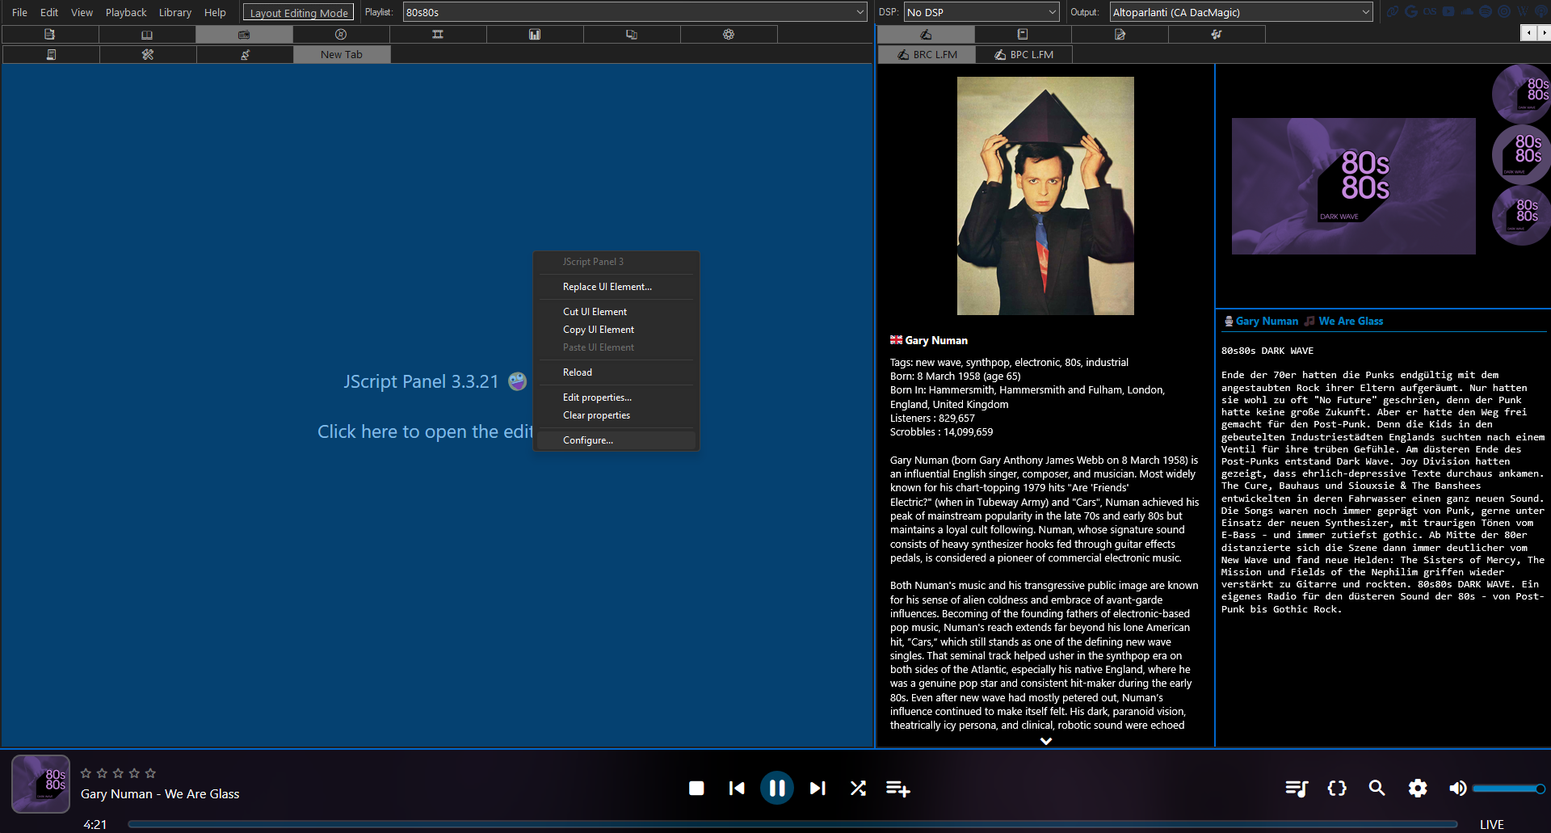
Task: Open the File menu
Action: point(19,12)
